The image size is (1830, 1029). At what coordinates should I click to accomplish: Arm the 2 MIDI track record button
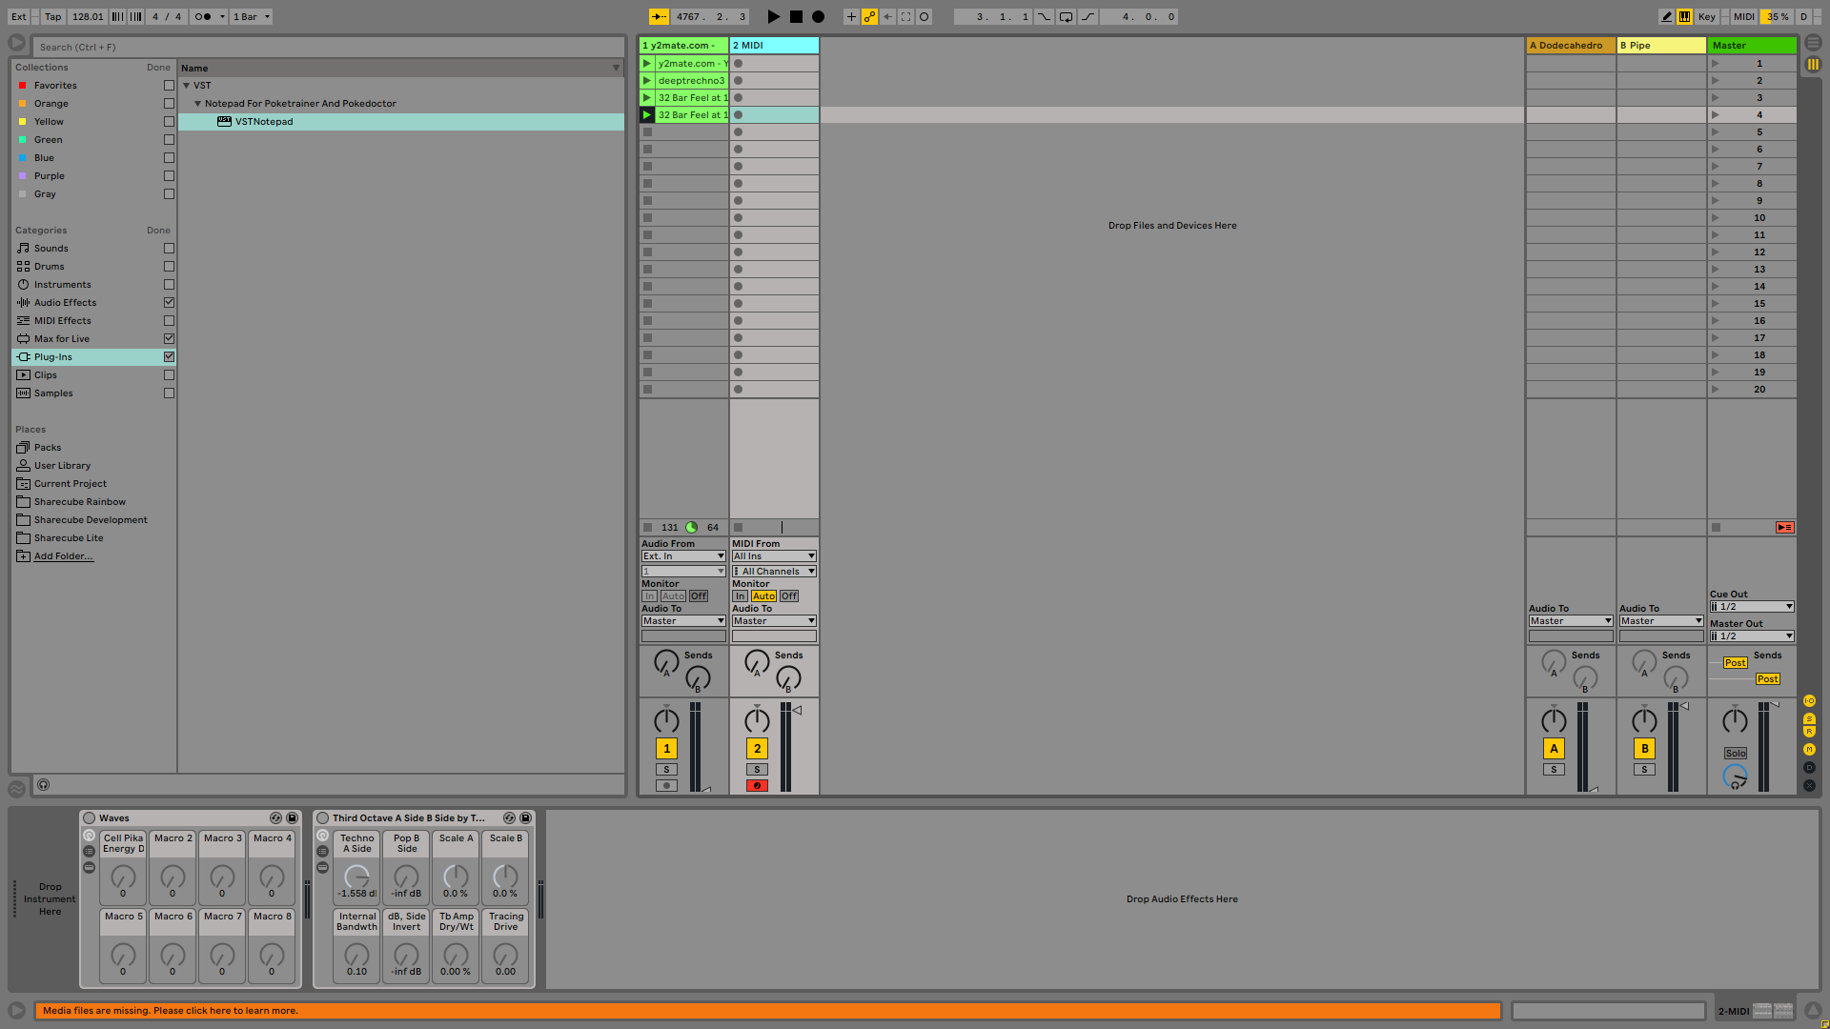coord(757,786)
